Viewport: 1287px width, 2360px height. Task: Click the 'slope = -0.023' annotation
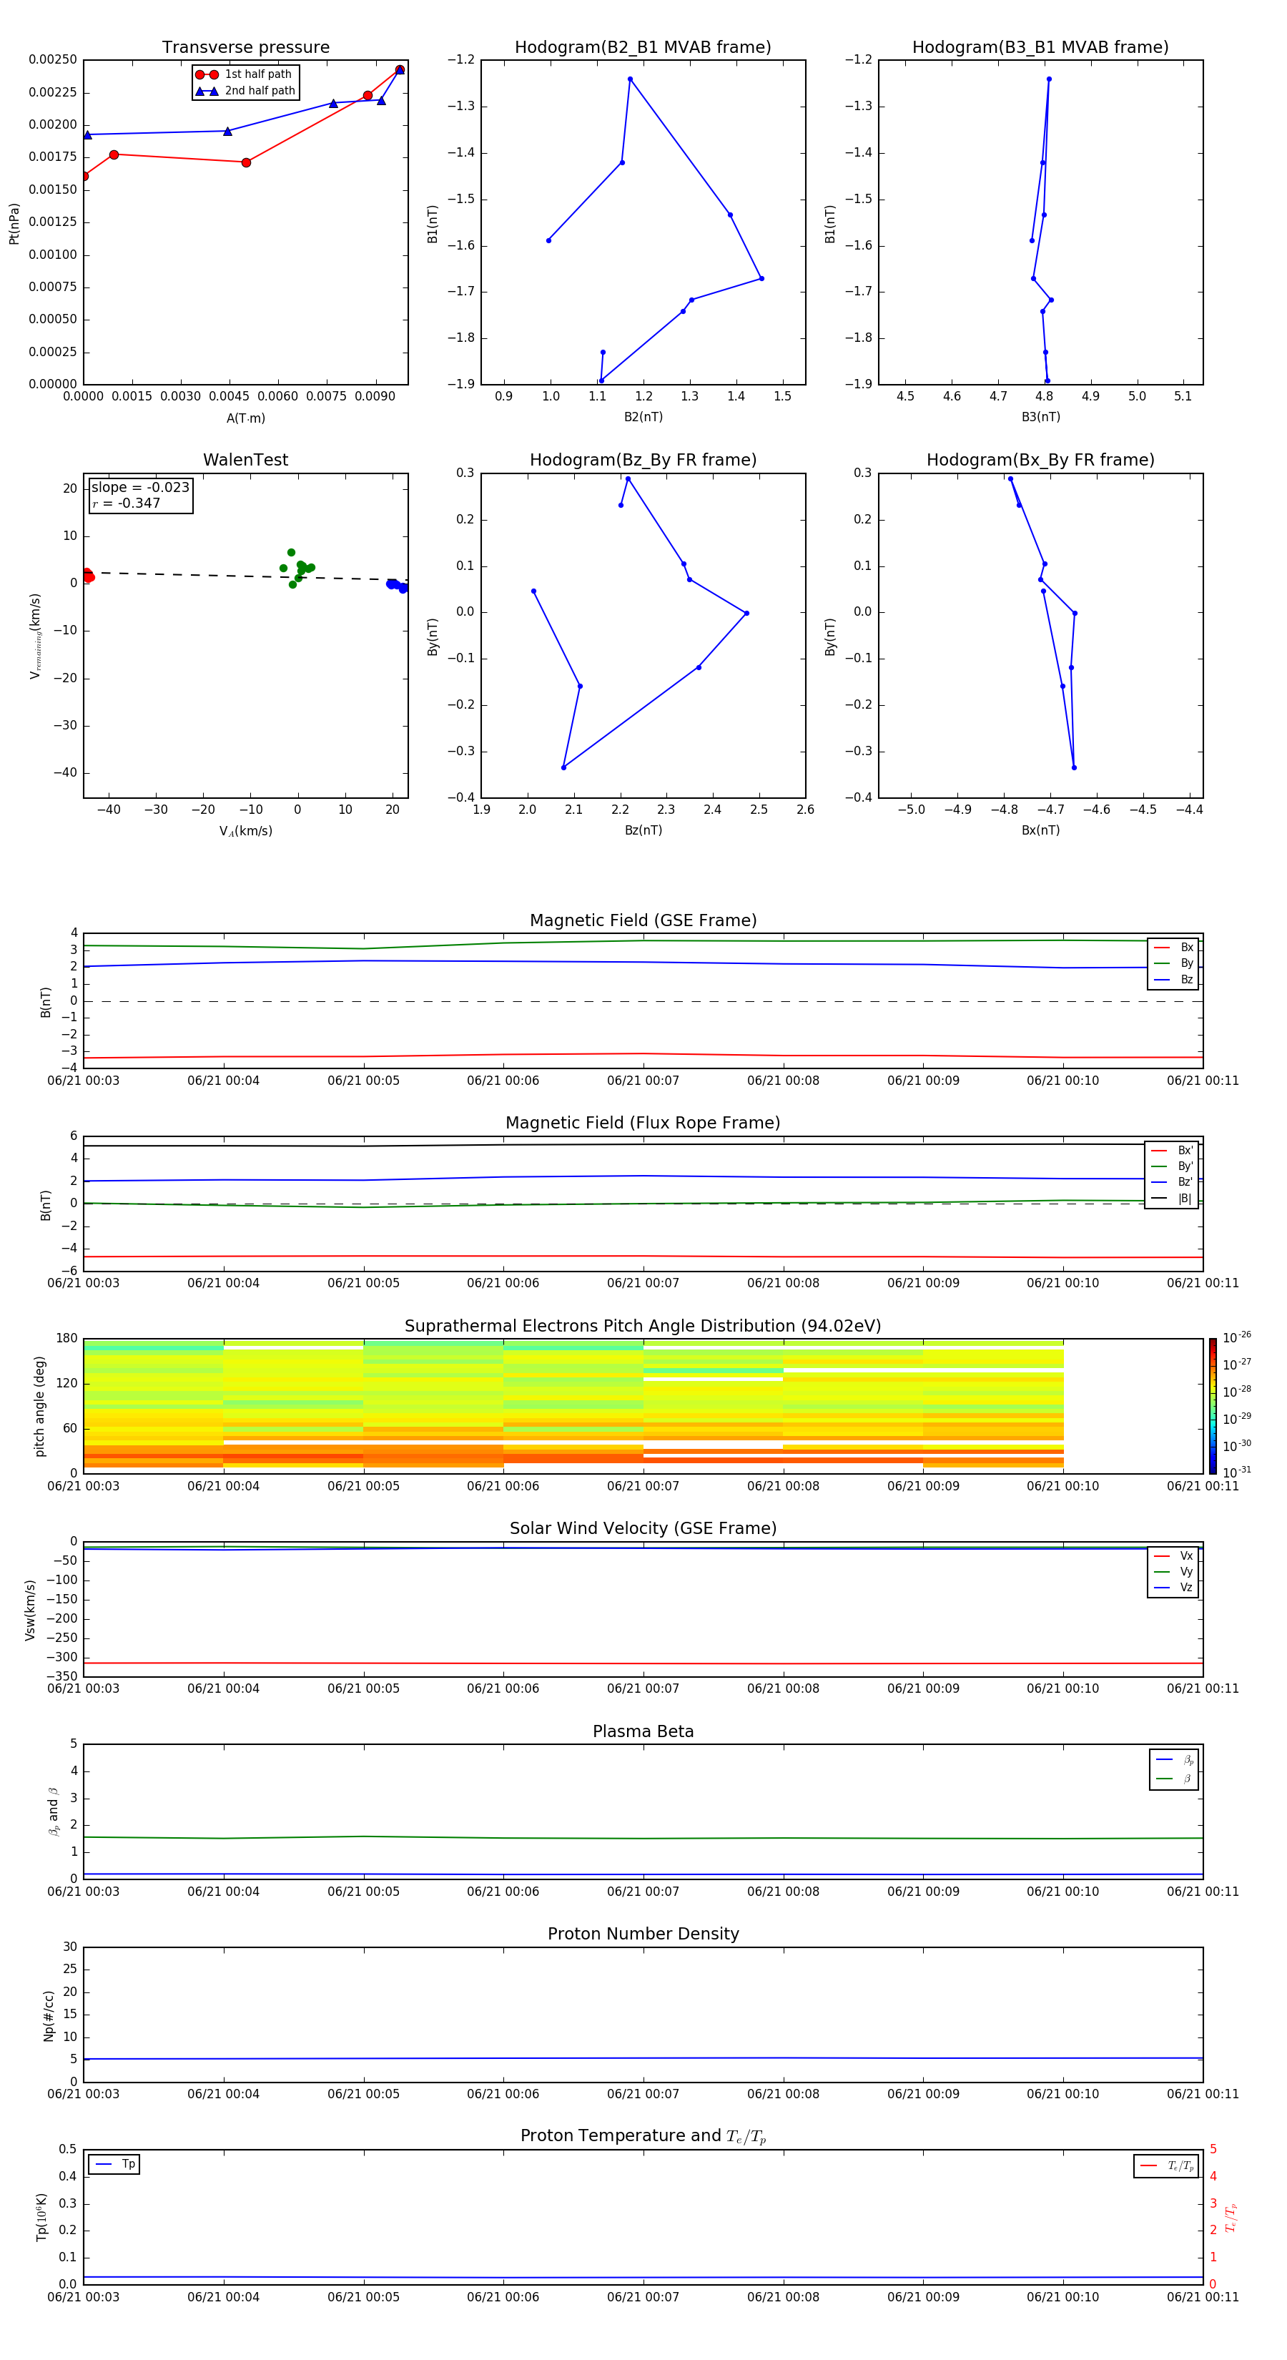(x=140, y=488)
